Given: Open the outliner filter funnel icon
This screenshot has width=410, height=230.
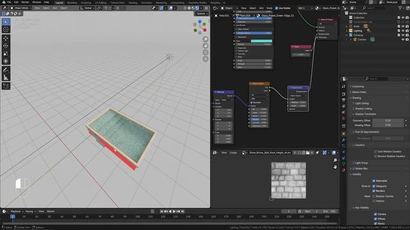Looking at the screenshot, I should coord(400,8).
